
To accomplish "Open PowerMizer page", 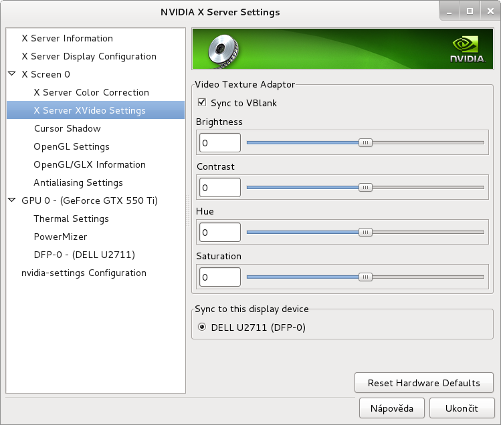I will pyautogui.click(x=60, y=237).
